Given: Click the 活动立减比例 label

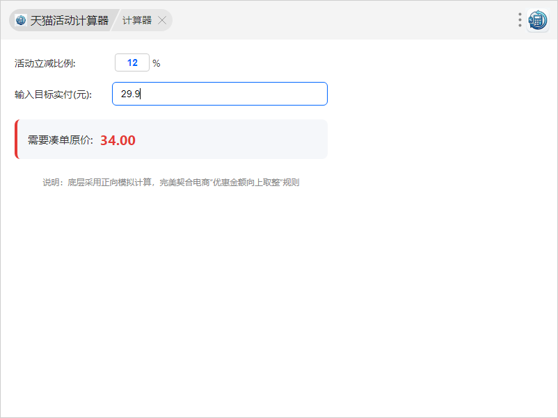Looking at the screenshot, I should click(45, 63).
